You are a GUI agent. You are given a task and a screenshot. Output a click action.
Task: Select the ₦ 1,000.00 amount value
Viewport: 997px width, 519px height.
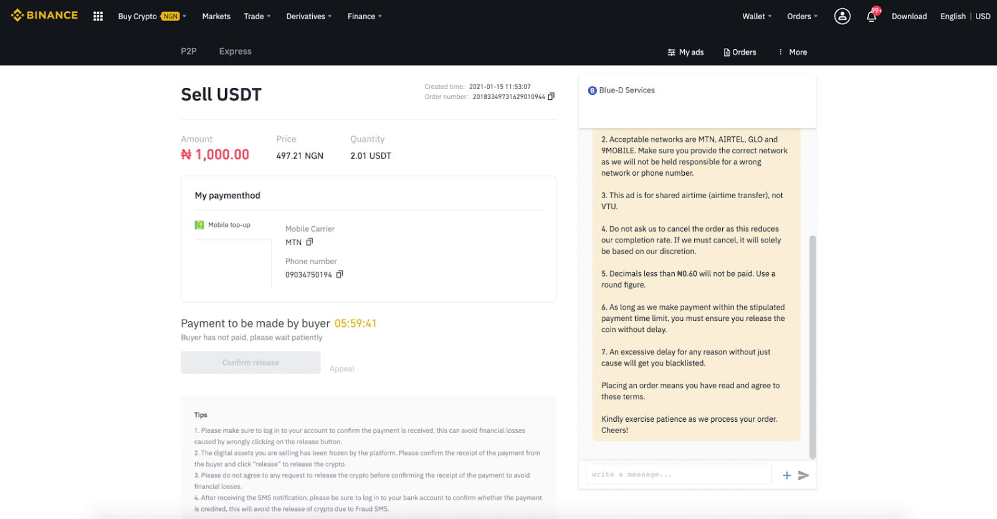pos(215,155)
